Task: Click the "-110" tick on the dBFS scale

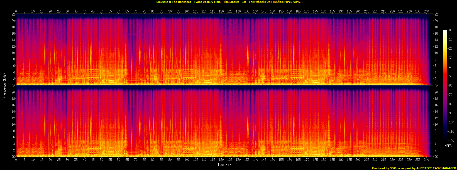Action: [x=451, y=132]
